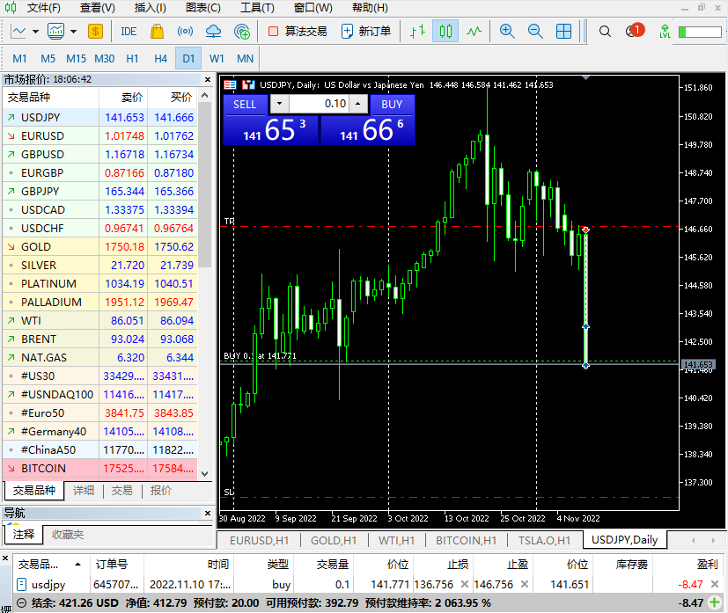Open the 插入(I) menu
The width and height of the screenshot is (728, 613).
click(x=150, y=8)
